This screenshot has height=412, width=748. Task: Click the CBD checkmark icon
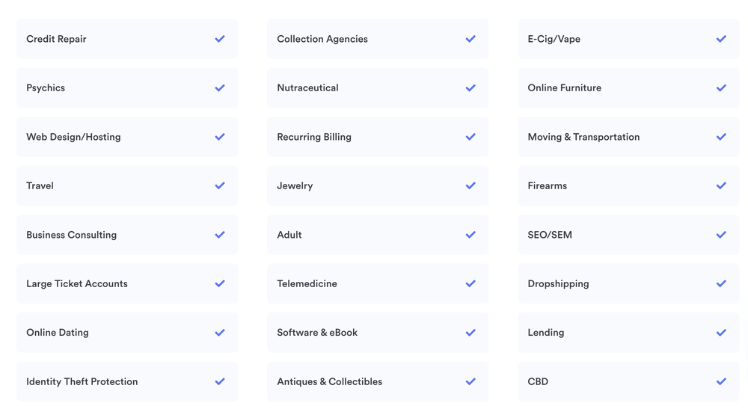click(721, 381)
